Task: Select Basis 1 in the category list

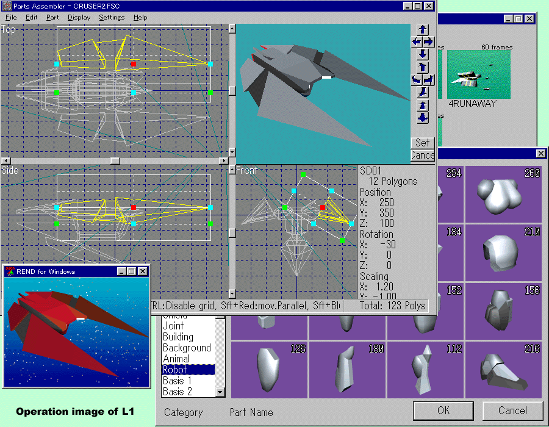Action: click(178, 381)
